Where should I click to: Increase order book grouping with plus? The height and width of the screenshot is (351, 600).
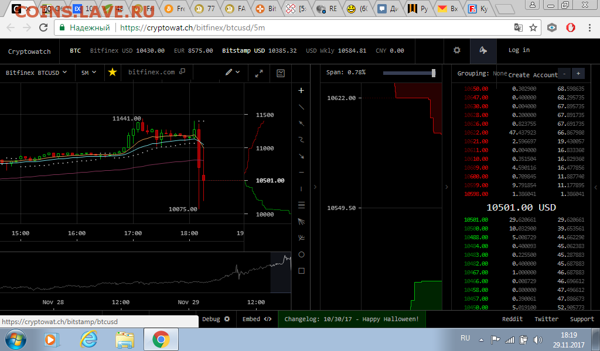[578, 73]
